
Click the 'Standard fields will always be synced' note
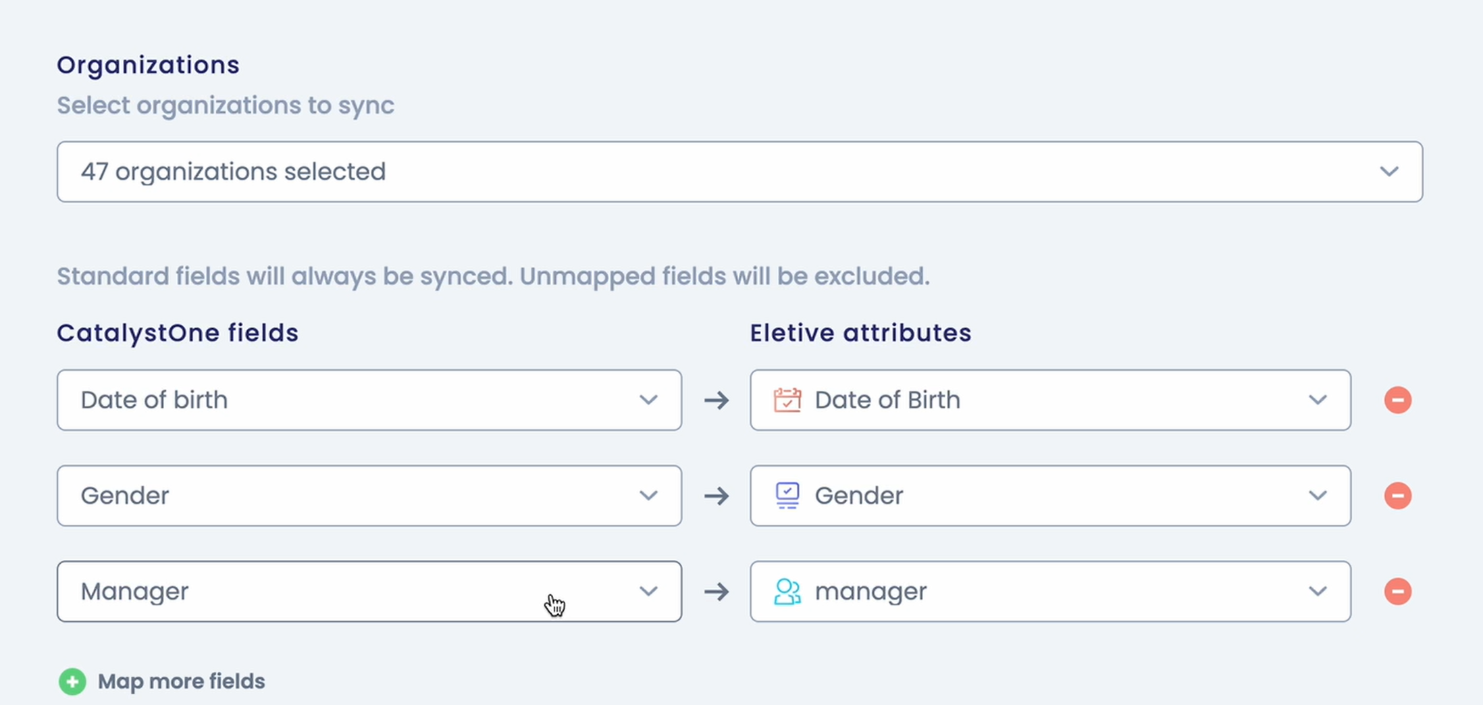493,276
